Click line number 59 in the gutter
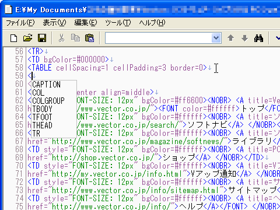 pos(19,76)
